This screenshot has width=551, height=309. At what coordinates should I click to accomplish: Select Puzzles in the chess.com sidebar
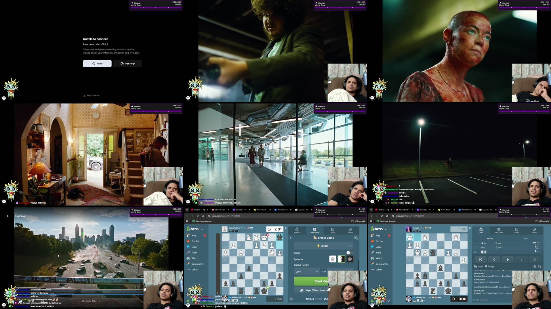pyautogui.click(x=195, y=241)
